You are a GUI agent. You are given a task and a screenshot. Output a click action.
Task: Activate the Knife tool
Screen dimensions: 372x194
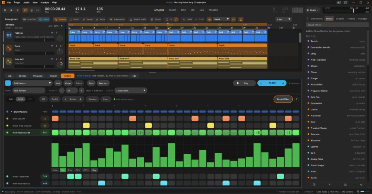[101, 19]
